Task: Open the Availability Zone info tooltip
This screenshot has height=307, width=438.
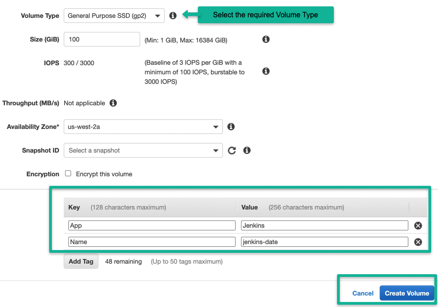Action: (x=231, y=127)
